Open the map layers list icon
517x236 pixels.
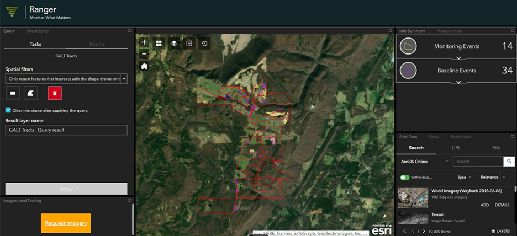click(174, 43)
